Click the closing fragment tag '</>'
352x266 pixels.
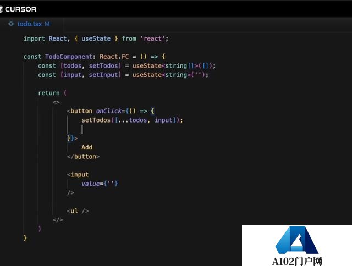(58, 220)
